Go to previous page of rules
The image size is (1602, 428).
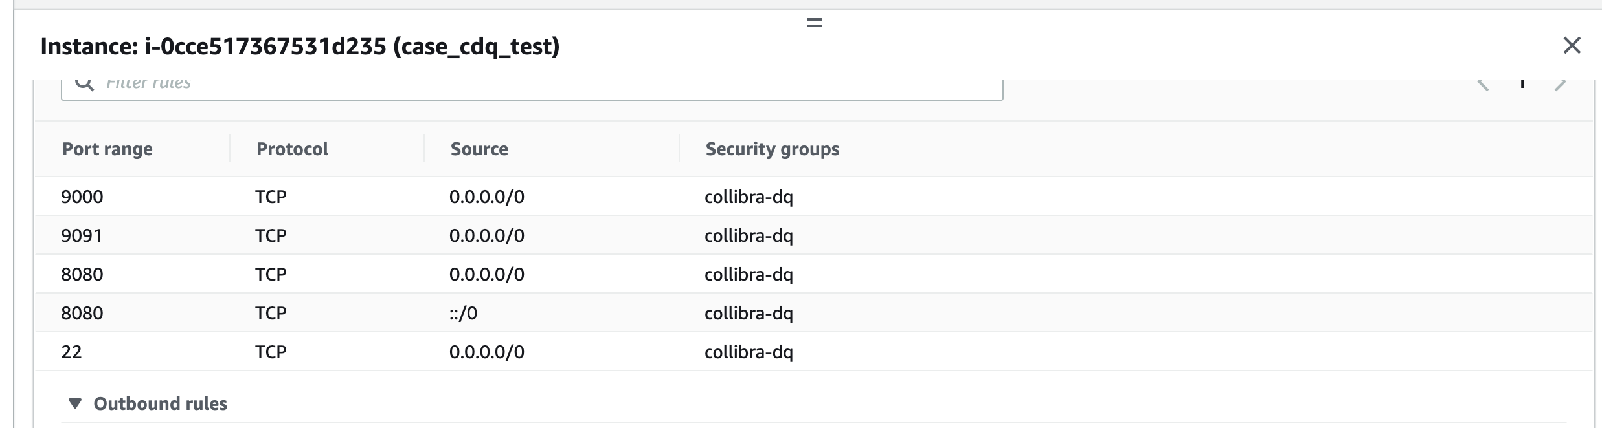point(1483,83)
